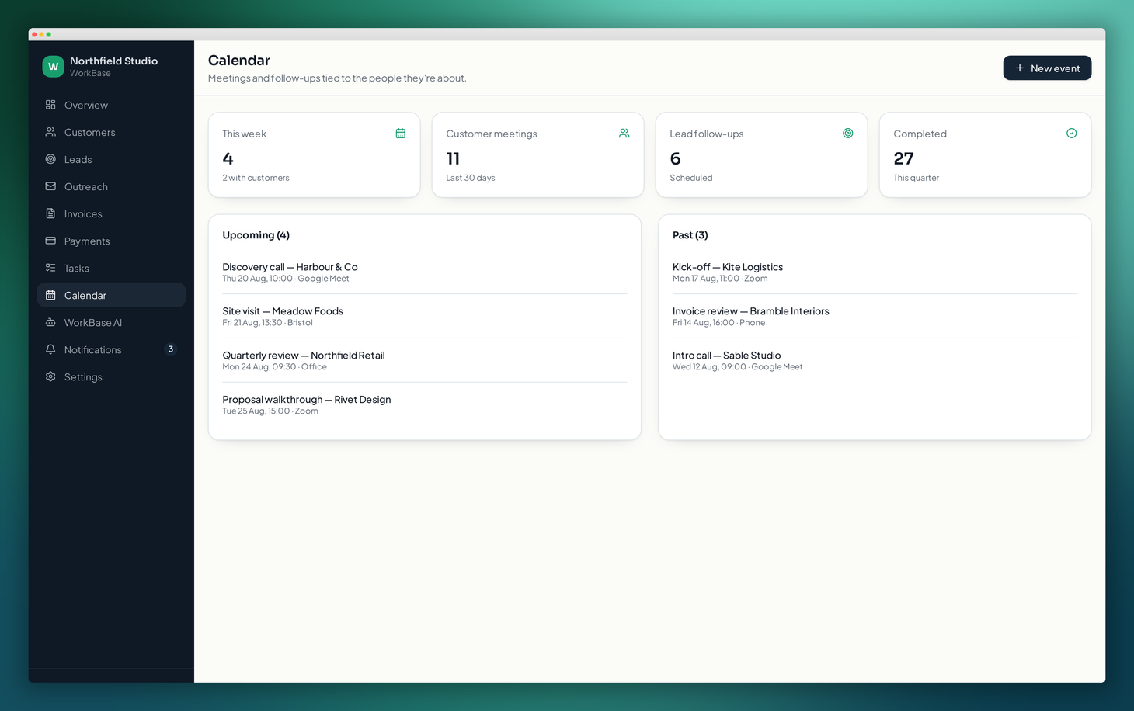Click 'Tue 25 Aug, 15:00 · Zoom' text
This screenshot has width=1134, height=711.
(x=270, y=411)
